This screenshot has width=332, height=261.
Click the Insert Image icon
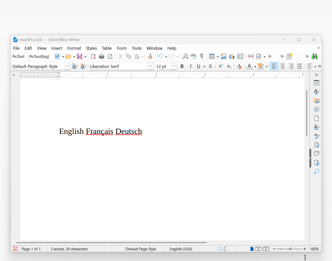pos(224,56)
